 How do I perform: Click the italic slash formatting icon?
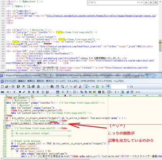[24, 92]
